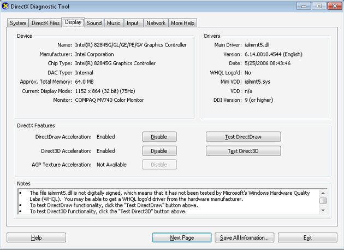Click chip type 'Intel(R) 82845G Graphics Controller'
This screenshot has width=344, height=250.
[x=115, y=63]
